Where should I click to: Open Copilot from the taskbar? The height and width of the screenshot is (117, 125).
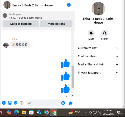tap(9, 112)
